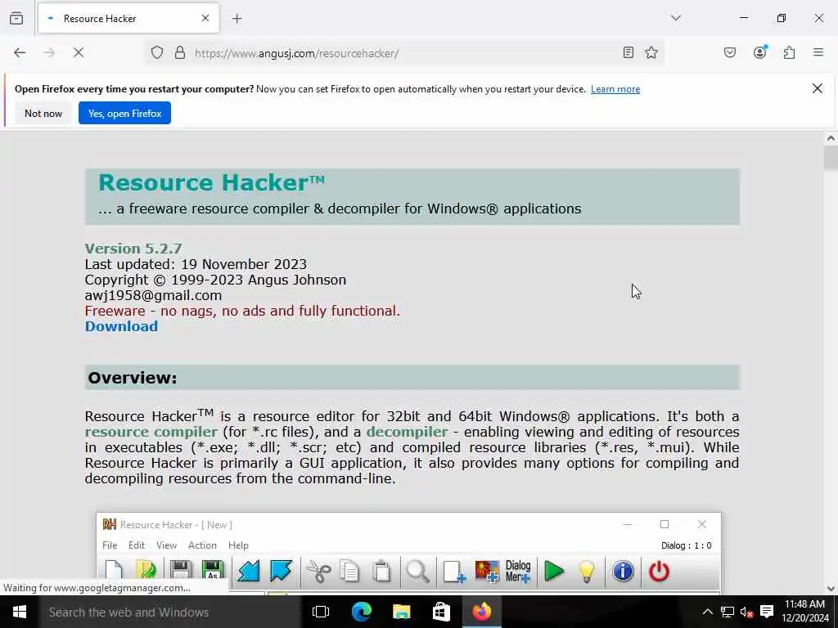838x628 pixels.
Task: Focus the URL address bar
Action: tap(403, 53)
